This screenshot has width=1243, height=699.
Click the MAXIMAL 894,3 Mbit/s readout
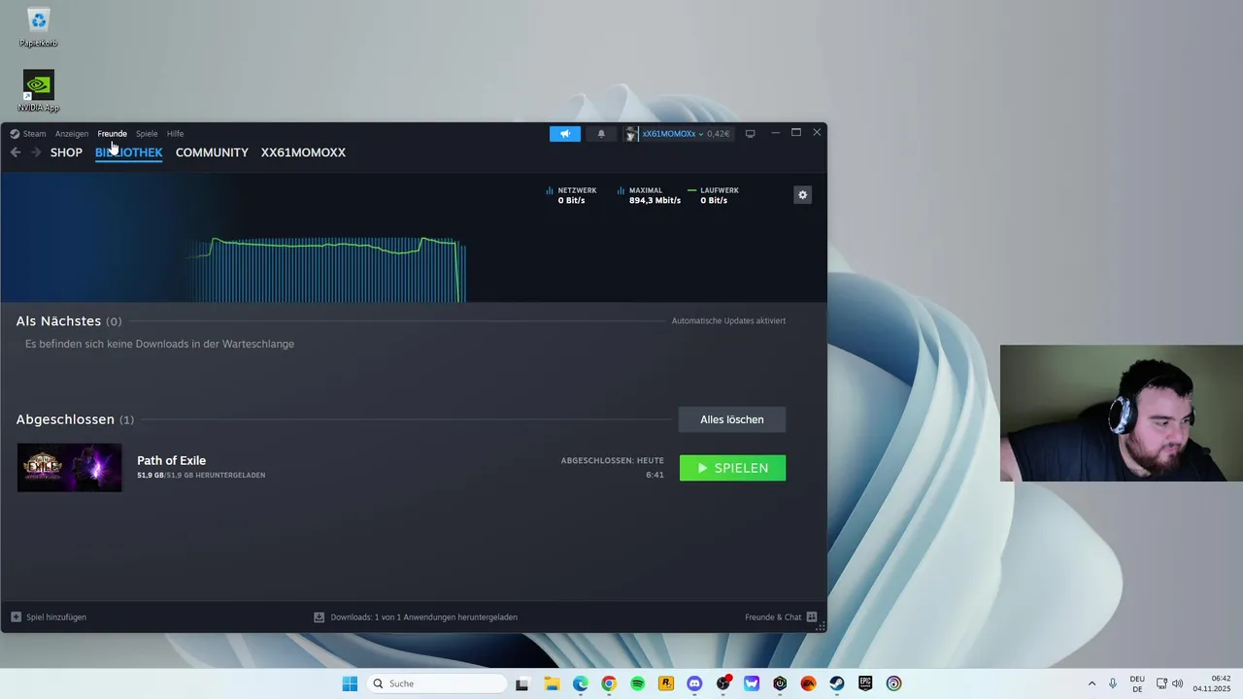649,195
